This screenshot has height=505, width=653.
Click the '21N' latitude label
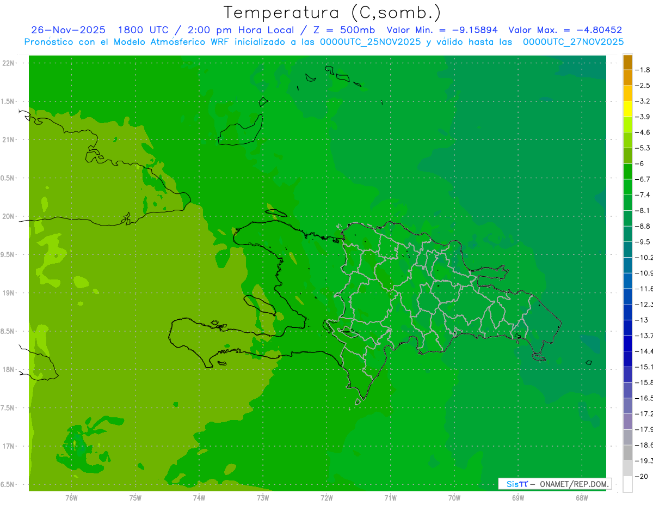pyautogui.click(x=8, y=139)
